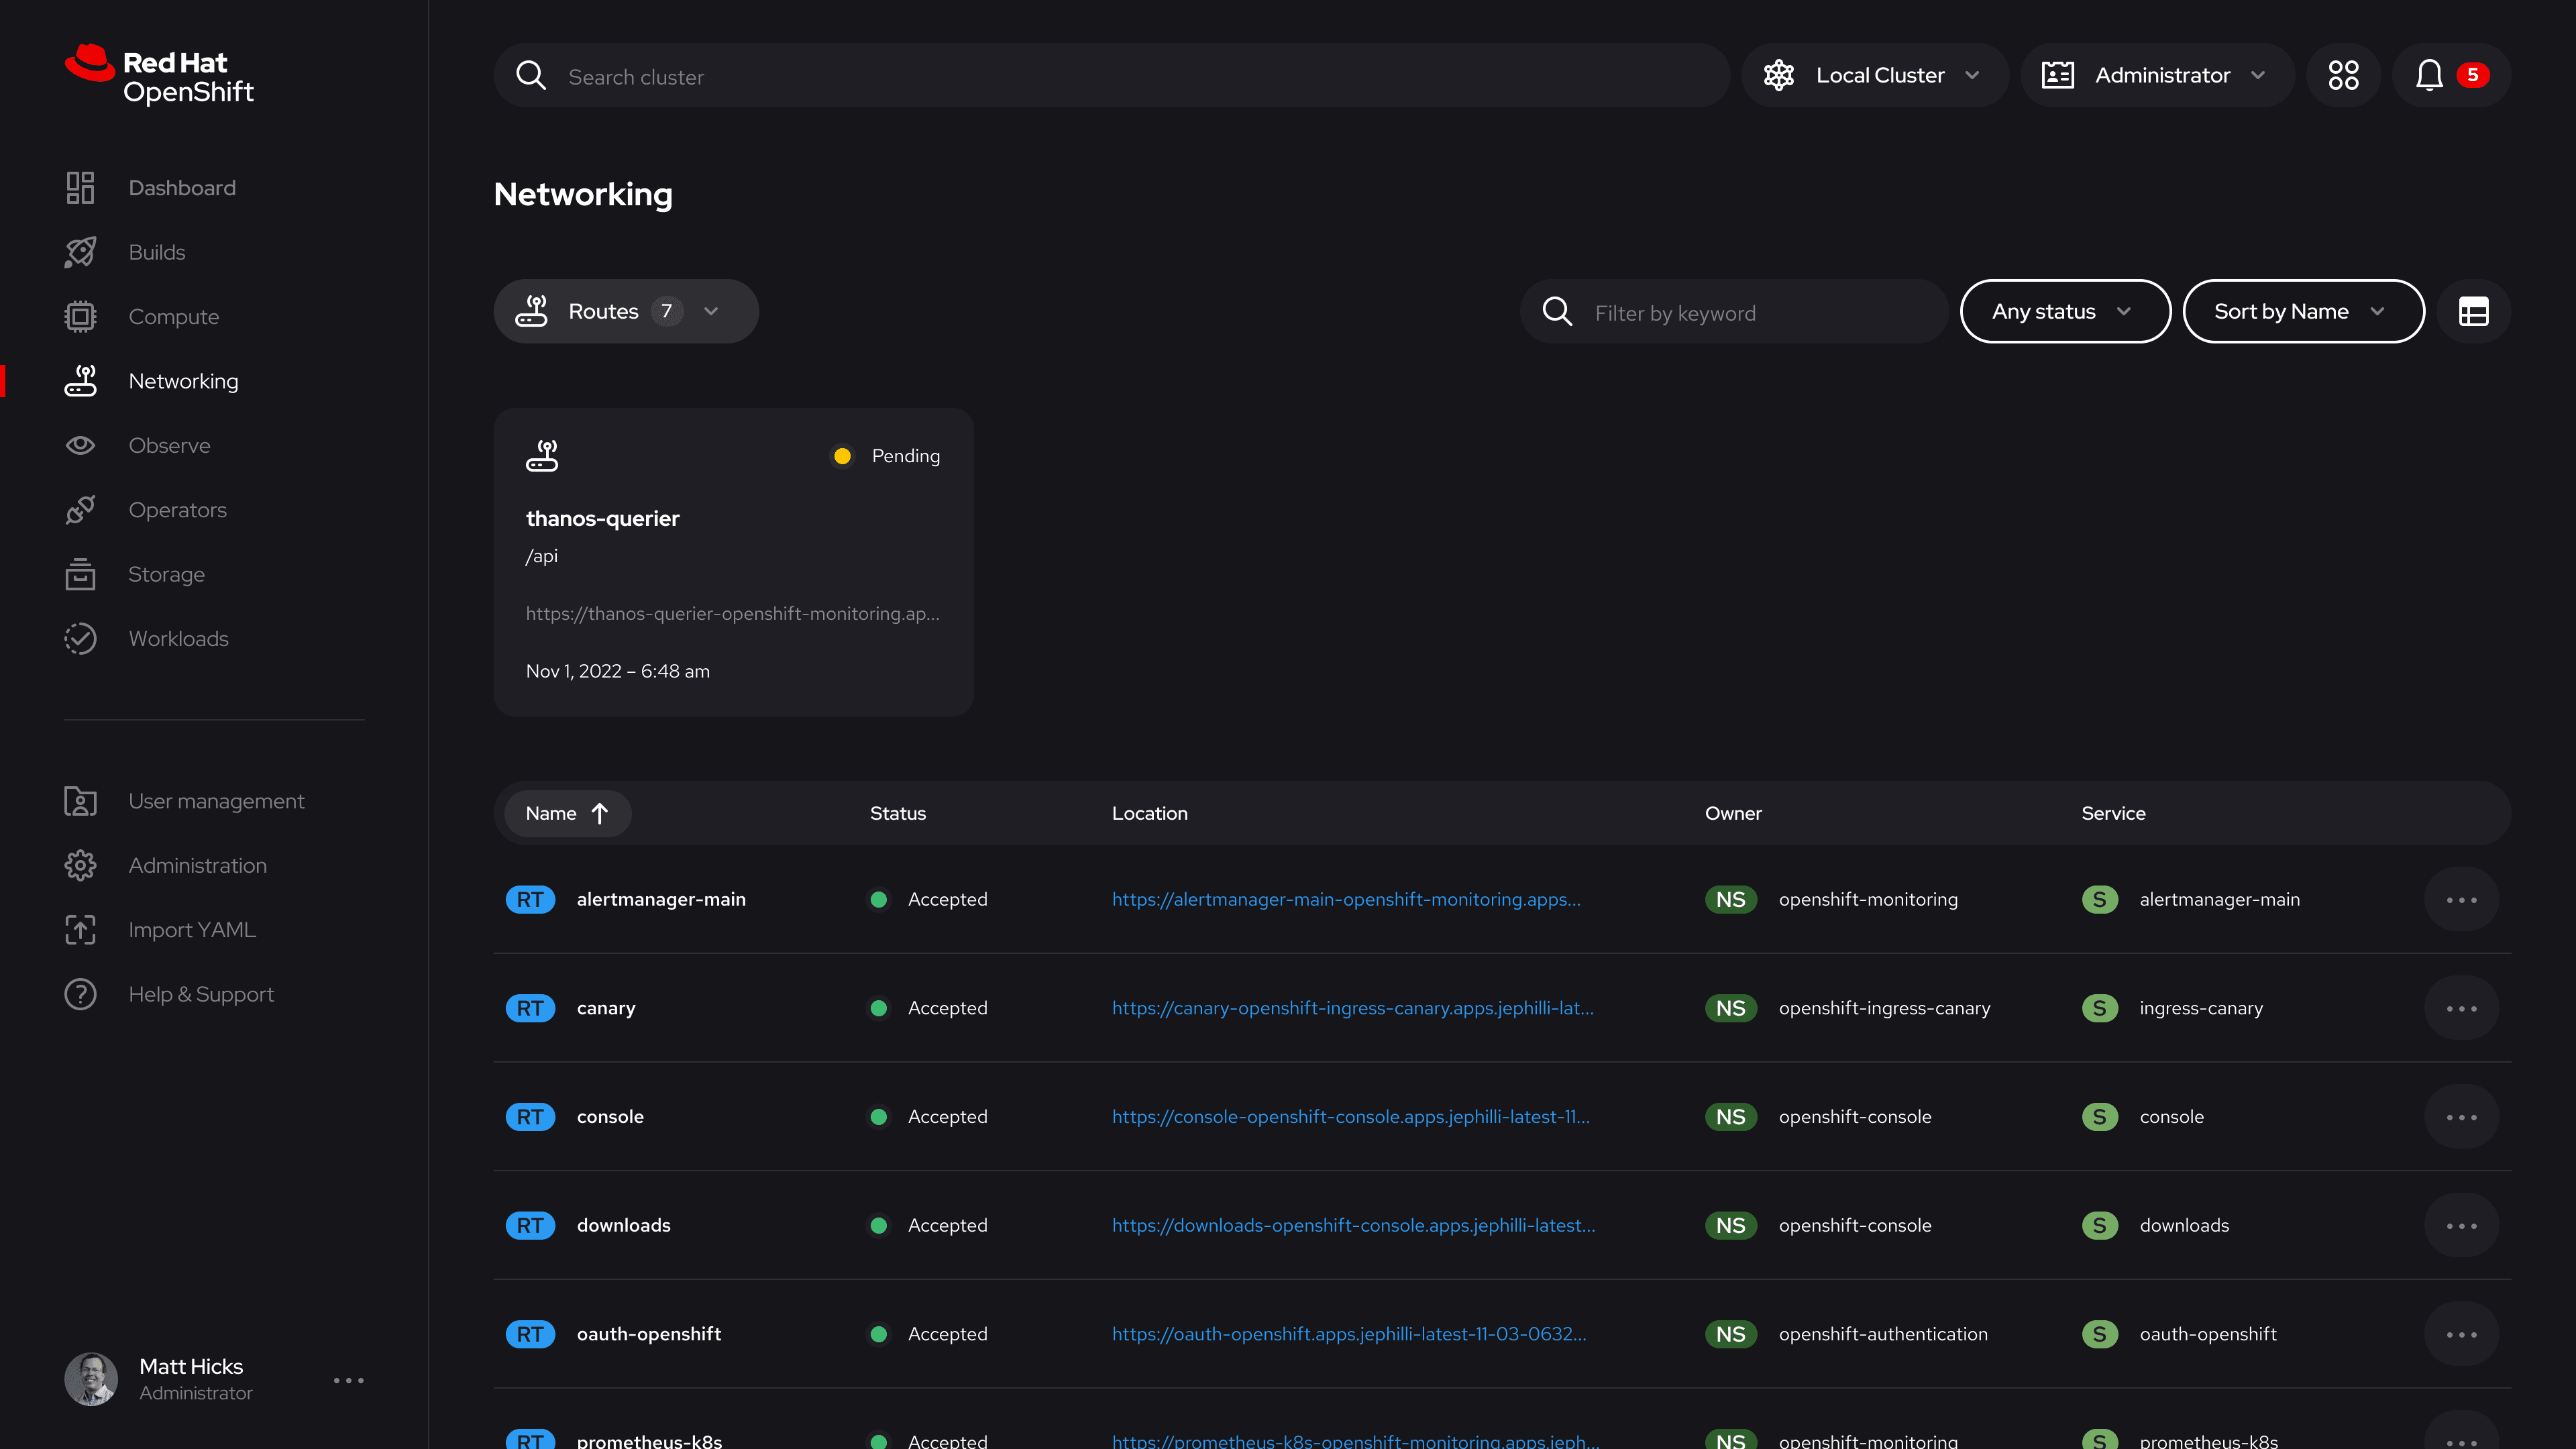Click the openshift-monitoring owner of alertmanager-main
Screen dimensions: 2576x1449
[x=1868, y=900]
